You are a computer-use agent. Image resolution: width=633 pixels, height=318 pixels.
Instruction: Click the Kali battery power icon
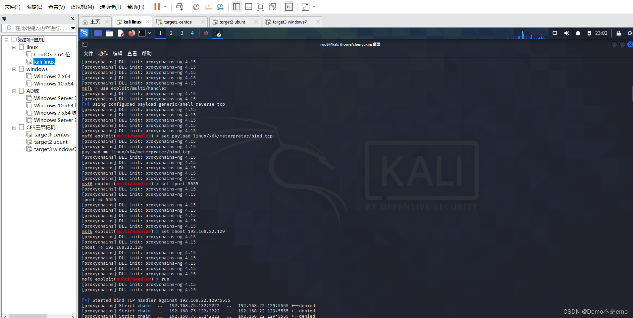pyautogui.click(x=589, y=33)
